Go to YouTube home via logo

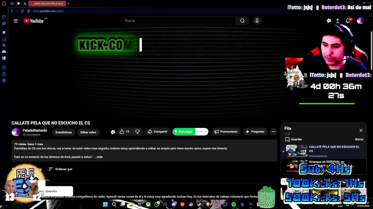34,21
